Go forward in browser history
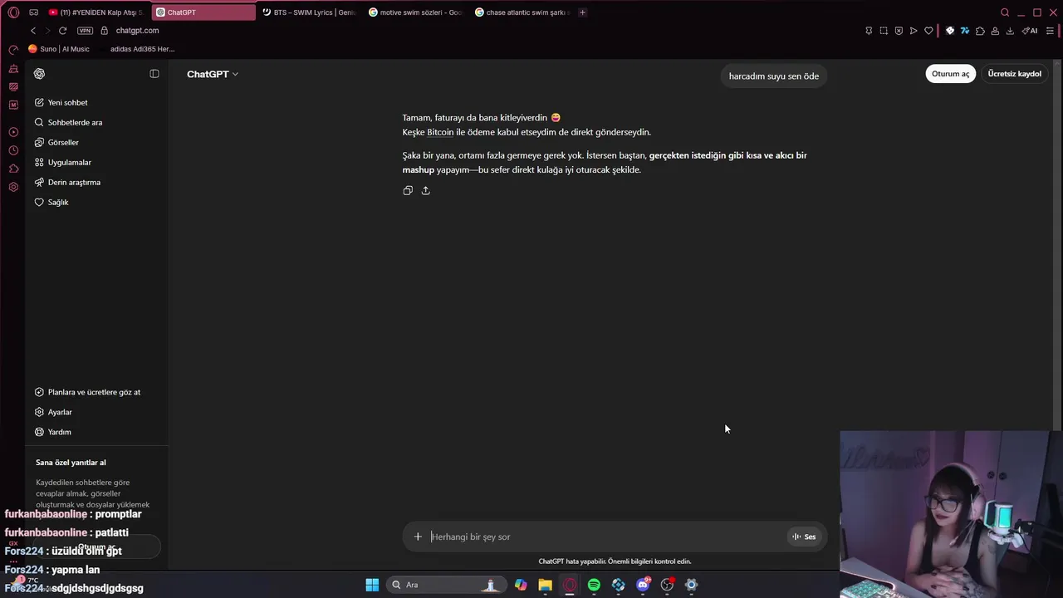 pyautogui.click(x=47, y=31)
